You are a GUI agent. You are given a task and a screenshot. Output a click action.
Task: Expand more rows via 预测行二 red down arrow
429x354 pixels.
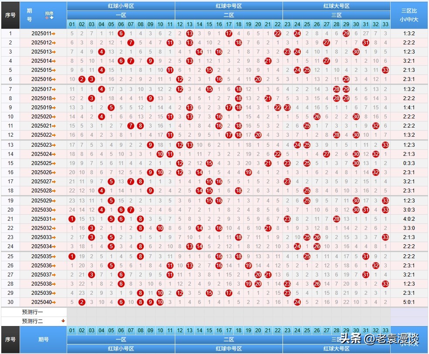click(x=63, y=321)
